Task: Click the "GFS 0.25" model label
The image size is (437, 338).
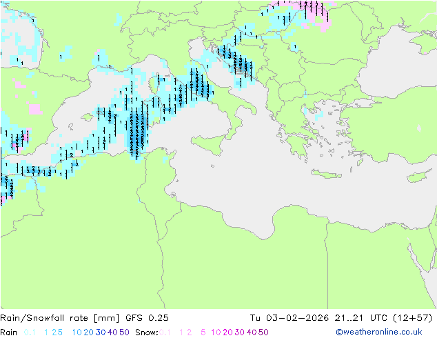Action: [147, 318]
